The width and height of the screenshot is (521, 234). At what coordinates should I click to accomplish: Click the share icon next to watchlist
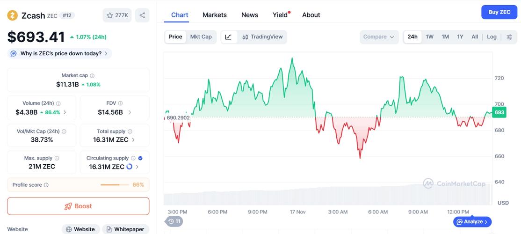142,15
